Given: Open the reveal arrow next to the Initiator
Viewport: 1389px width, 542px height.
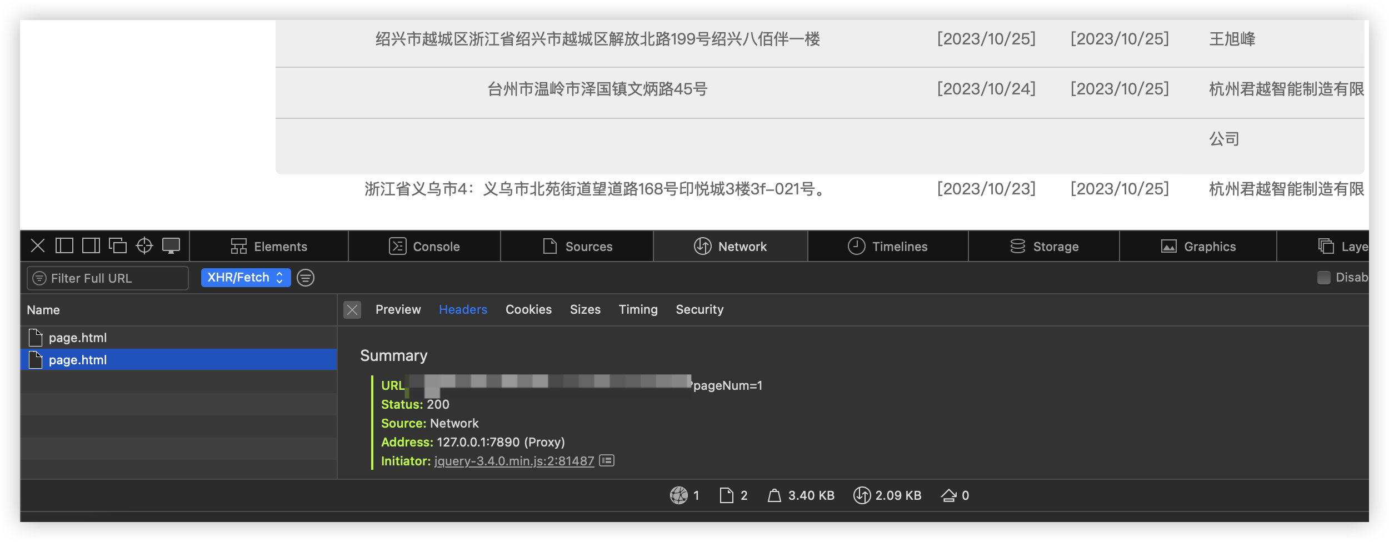Looking at the screenshot, I should point(608,461).
